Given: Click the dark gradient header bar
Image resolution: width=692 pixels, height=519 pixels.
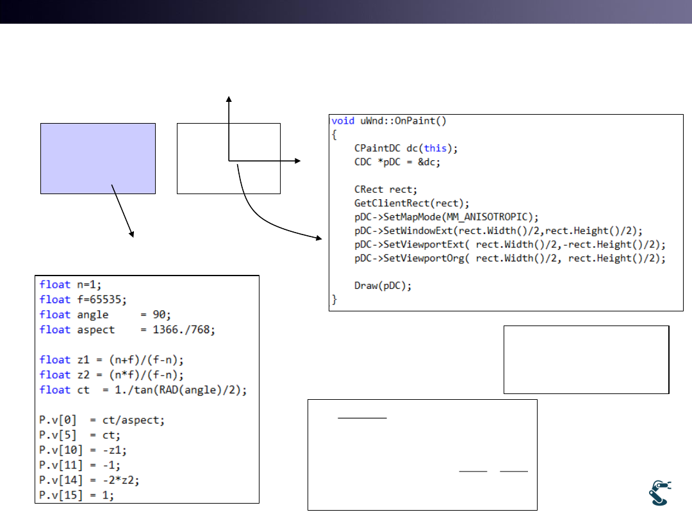Looking at the screenshot, I should click(x=346, y=12).
